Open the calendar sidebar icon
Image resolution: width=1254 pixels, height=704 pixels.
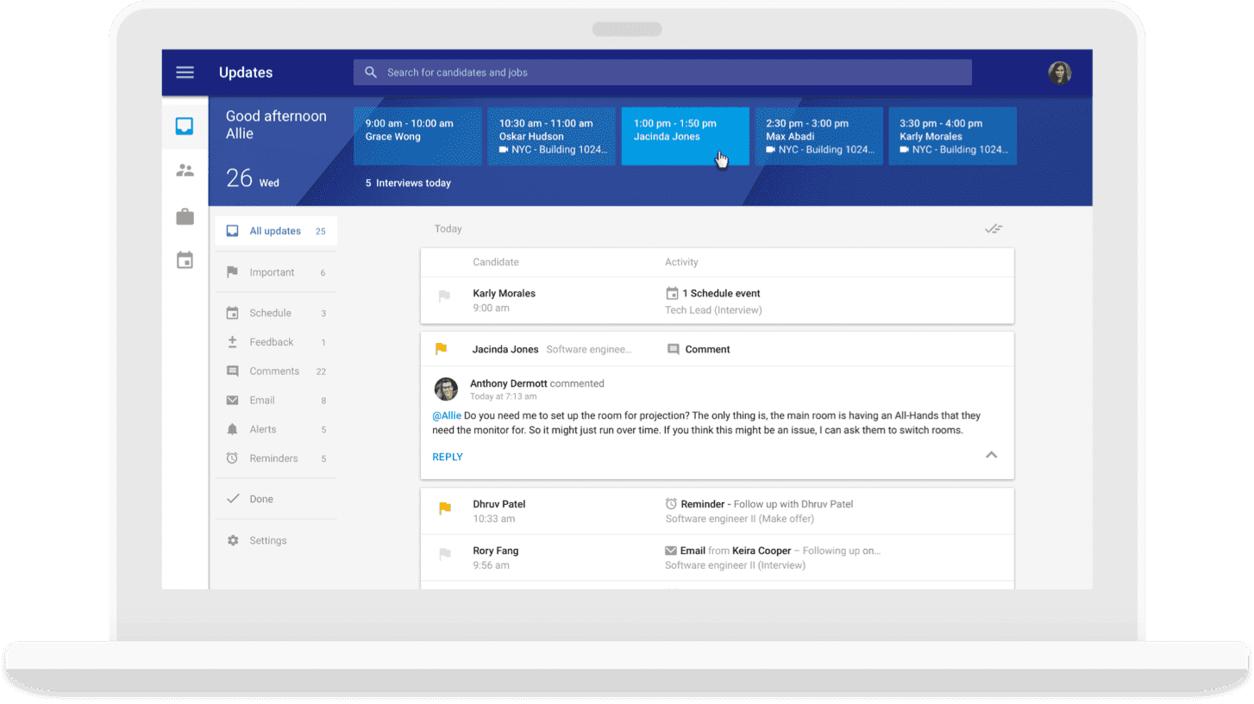click(185, 260)
